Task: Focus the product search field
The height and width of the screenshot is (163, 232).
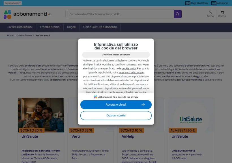Action: [x=120, y=14]
